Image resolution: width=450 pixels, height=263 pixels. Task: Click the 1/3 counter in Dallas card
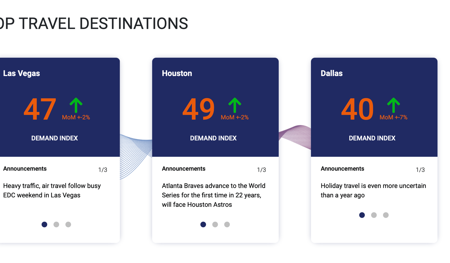420,170
